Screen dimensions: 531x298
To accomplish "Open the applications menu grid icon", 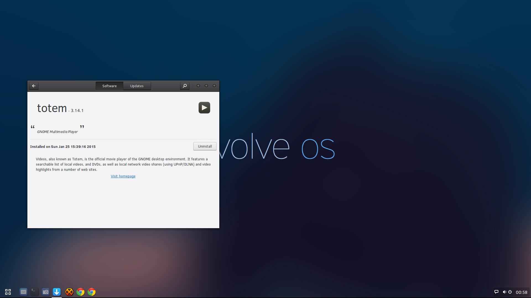I will tap(8, 292).
